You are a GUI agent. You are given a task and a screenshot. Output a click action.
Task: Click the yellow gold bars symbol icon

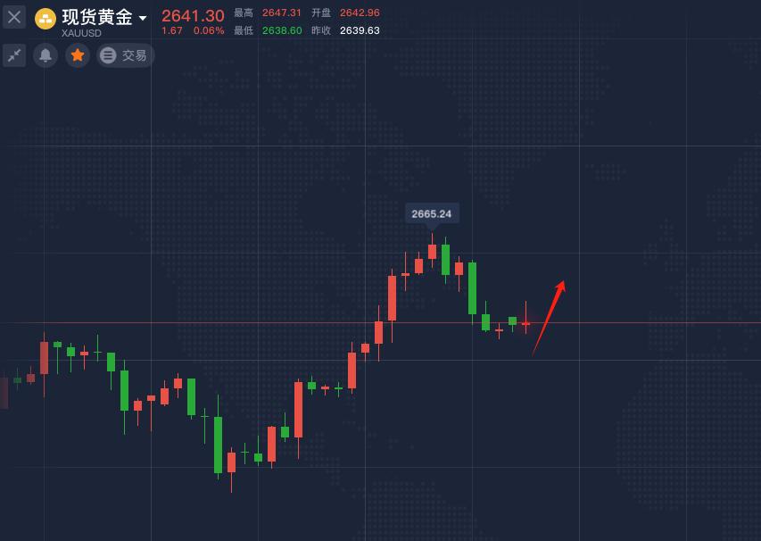tap(45, 18)
